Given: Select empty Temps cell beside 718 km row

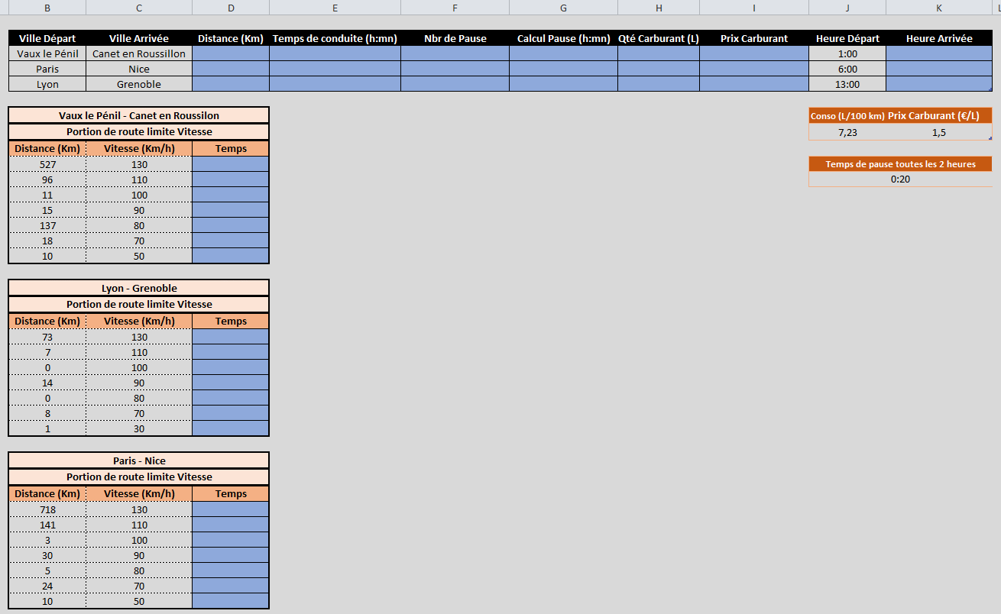Looking at the screenshot, I should [x=231, y=509].
